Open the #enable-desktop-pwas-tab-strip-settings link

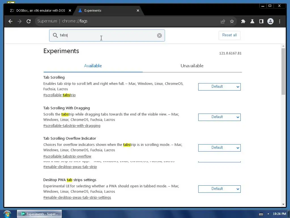click(77, 198)
